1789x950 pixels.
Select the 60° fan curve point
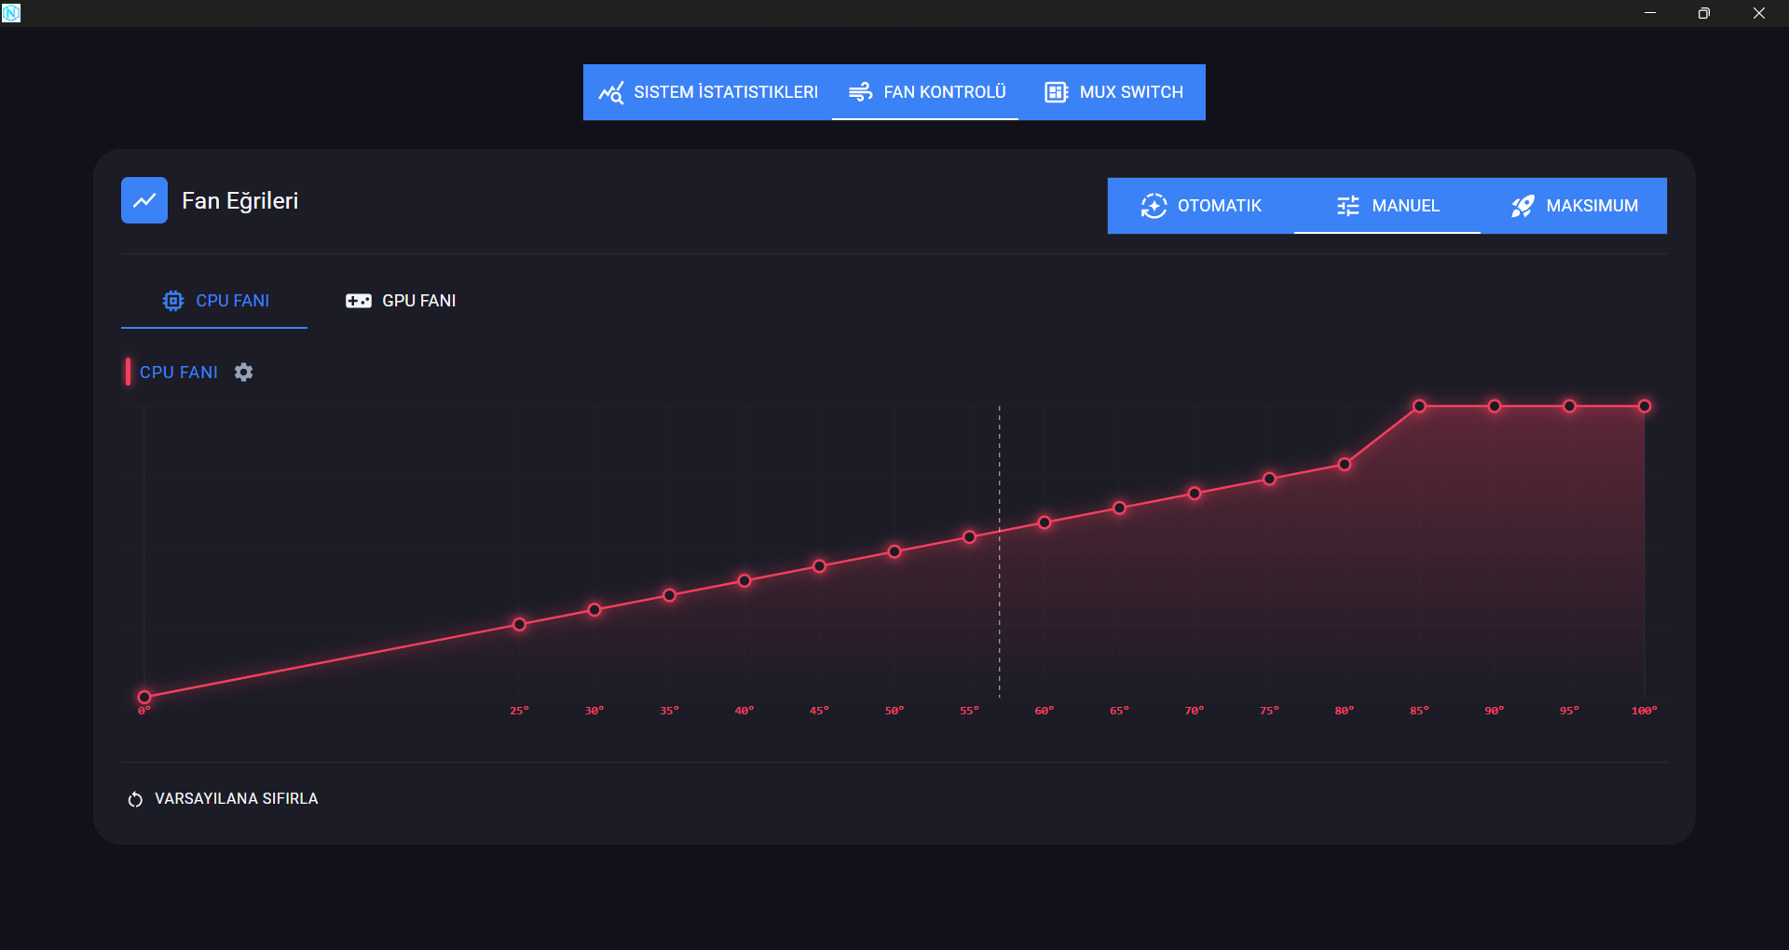click(x=1045, y=522)
